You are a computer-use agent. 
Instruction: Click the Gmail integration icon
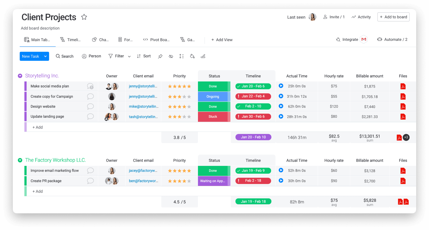point(364,39)
